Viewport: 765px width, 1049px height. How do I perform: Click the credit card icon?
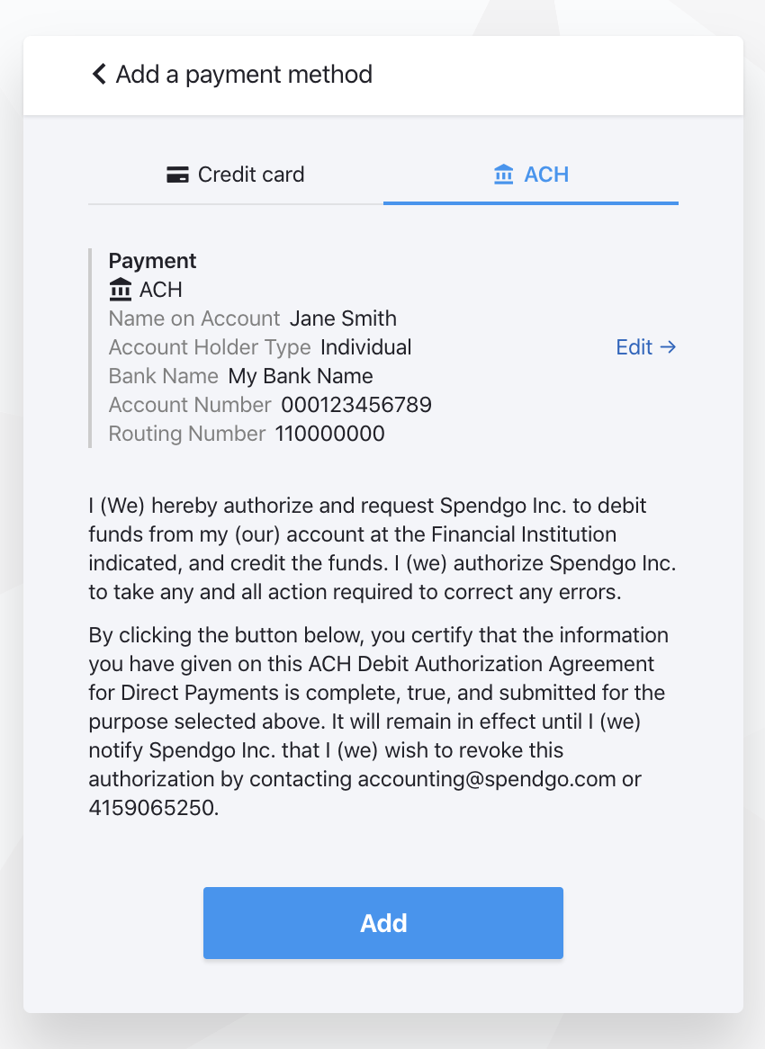click(x=177, y=175)
